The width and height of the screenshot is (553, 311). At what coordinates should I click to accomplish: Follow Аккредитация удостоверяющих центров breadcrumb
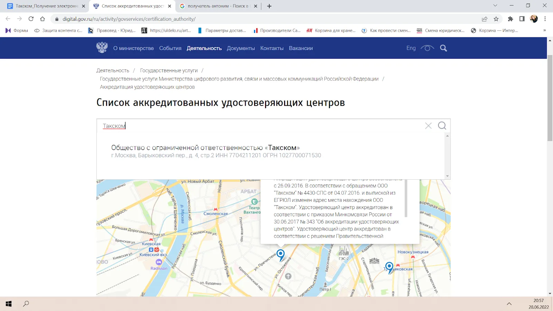point(147,87)
